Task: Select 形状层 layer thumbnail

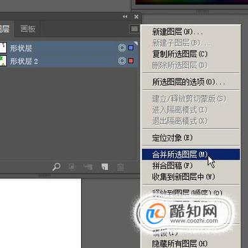Action: point(3,48)
